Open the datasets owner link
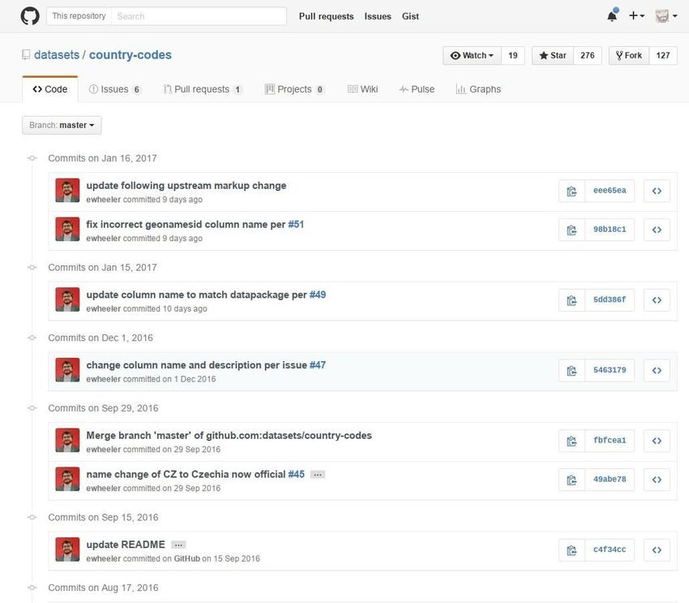 point(57,55)
